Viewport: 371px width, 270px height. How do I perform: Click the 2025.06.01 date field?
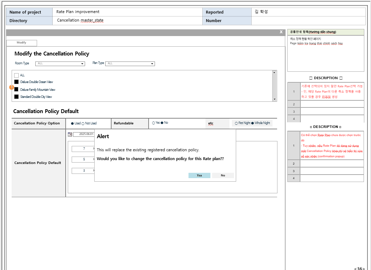click(x=84, y=134)
